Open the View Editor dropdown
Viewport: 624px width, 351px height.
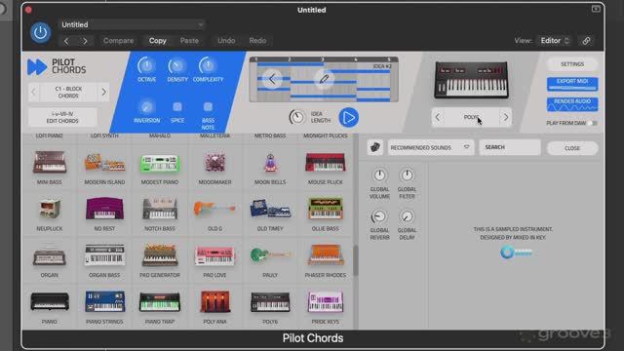point(555,41)
